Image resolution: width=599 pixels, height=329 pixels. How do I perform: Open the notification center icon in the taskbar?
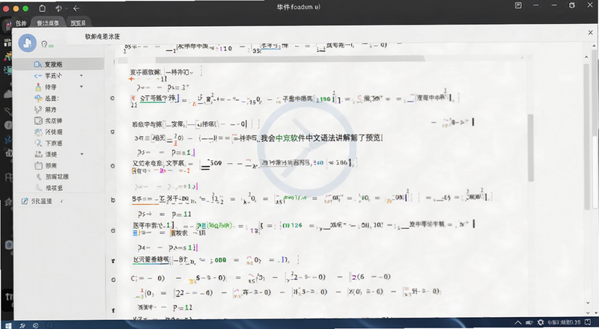[x=588, y=323]
